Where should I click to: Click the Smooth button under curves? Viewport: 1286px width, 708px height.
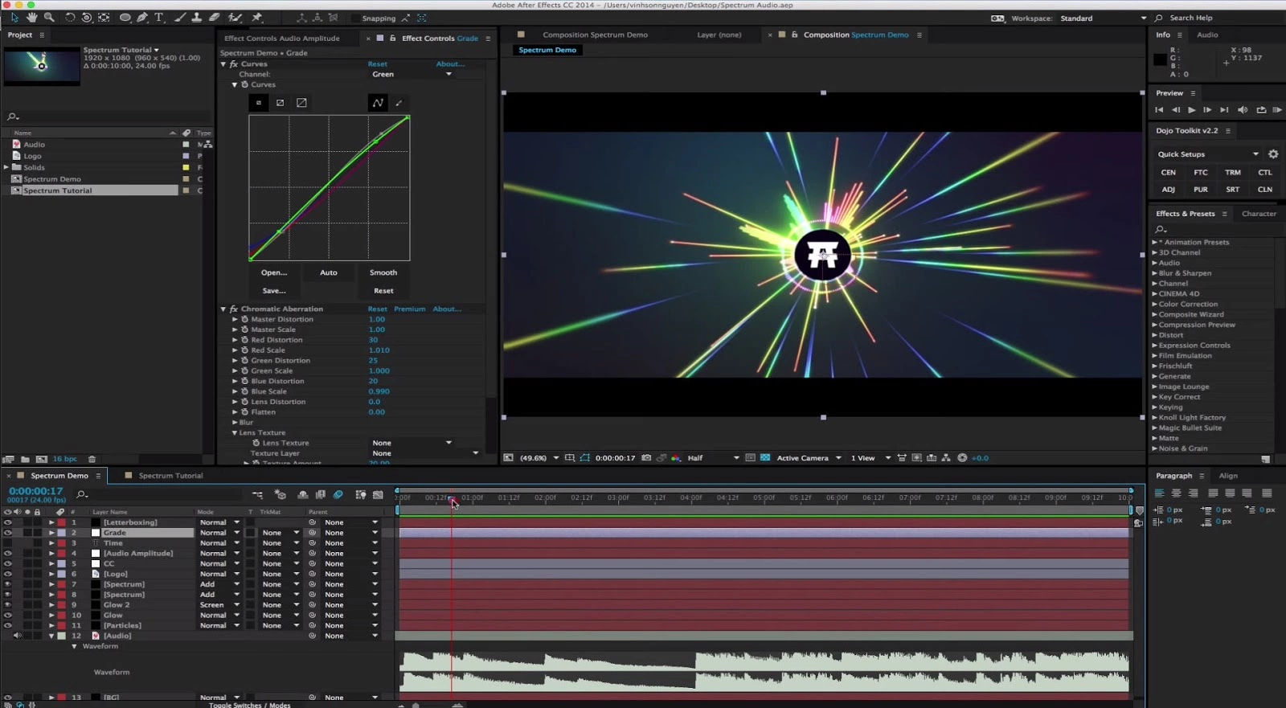pyautogui.click(x=383, y=272)
